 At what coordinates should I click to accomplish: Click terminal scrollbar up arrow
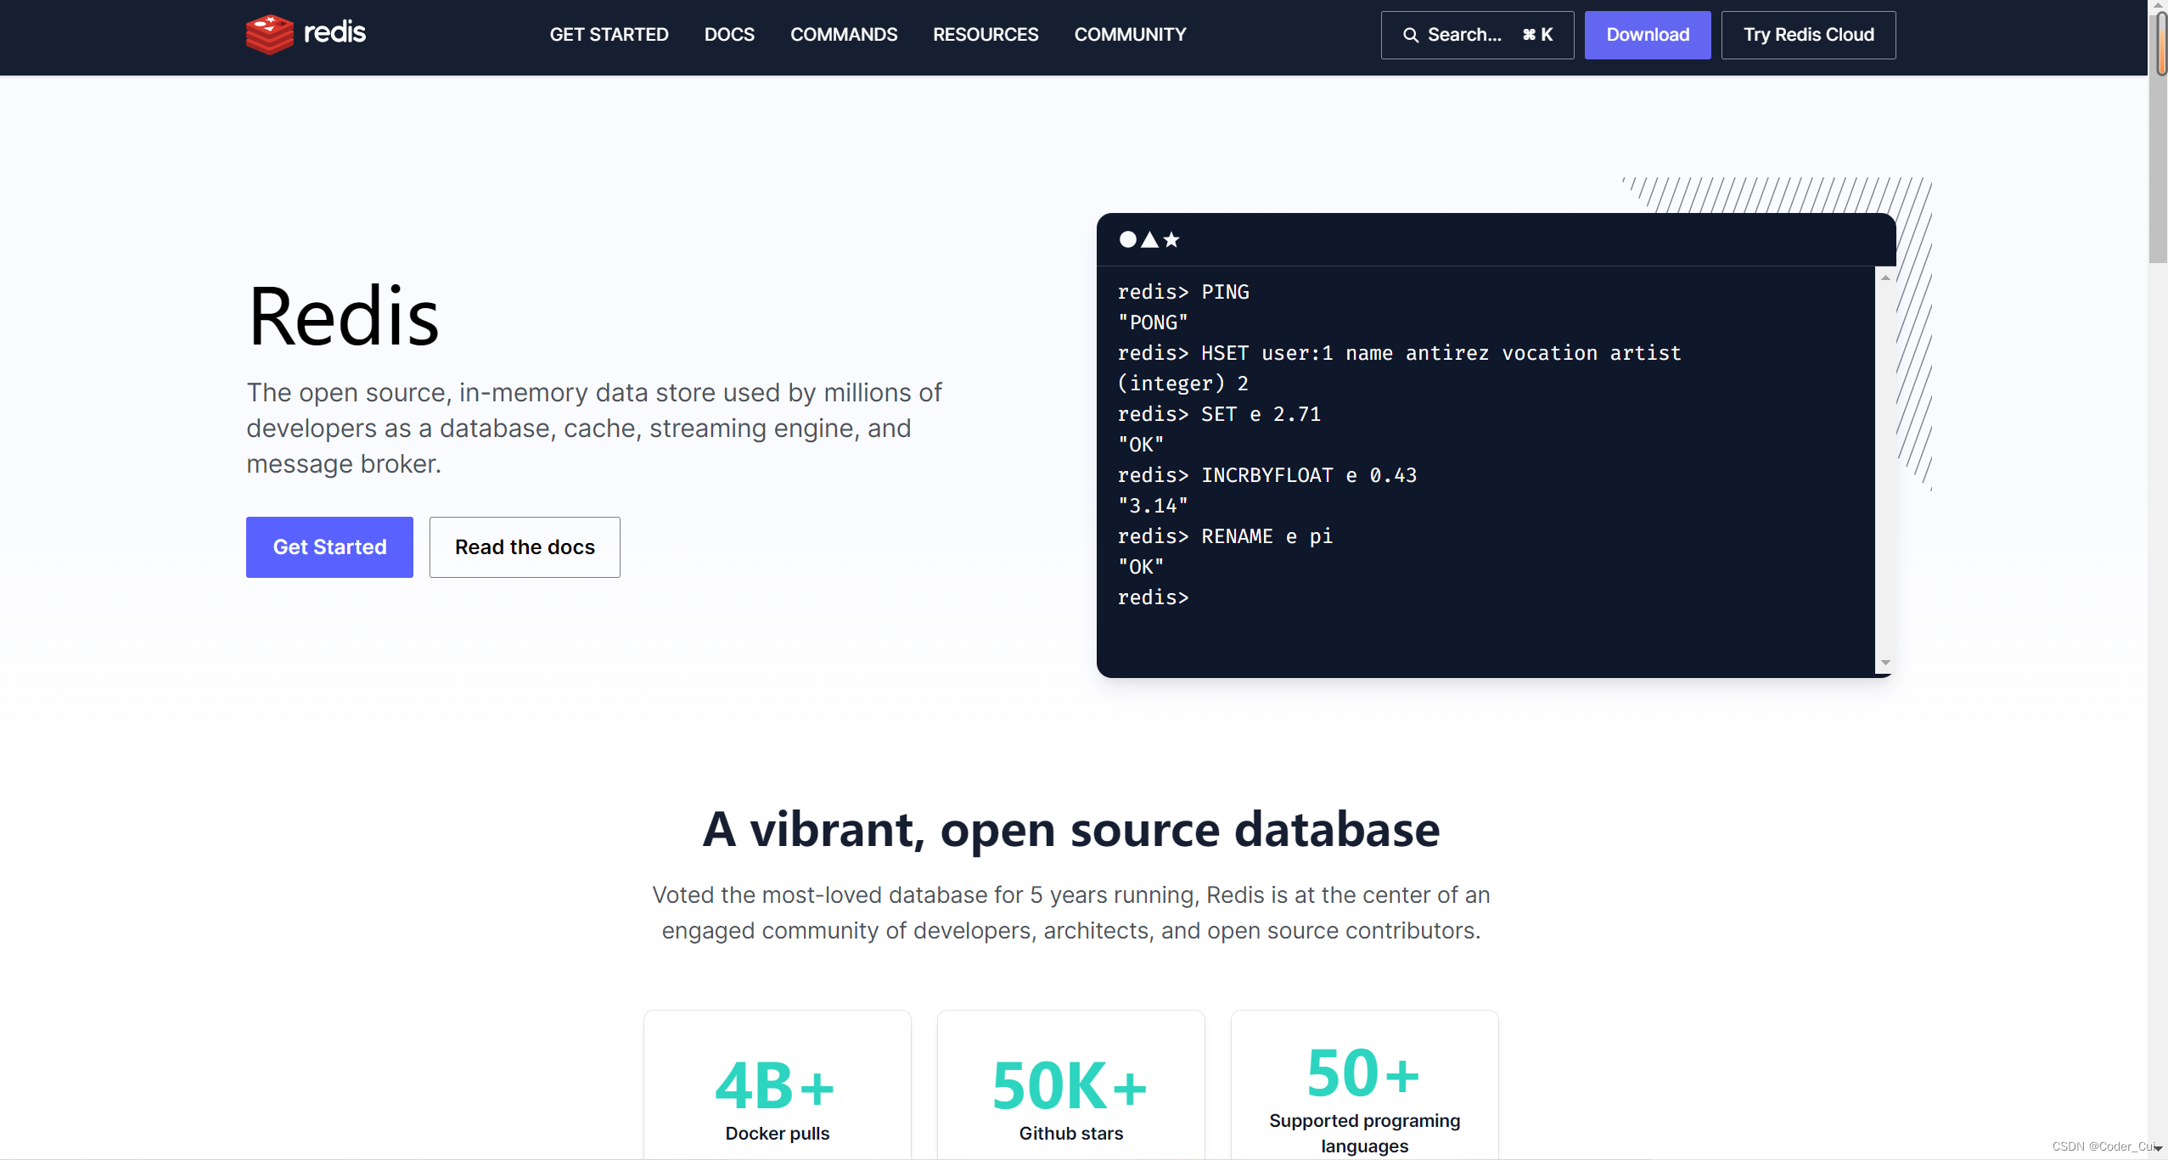(x=1885, y=277)
